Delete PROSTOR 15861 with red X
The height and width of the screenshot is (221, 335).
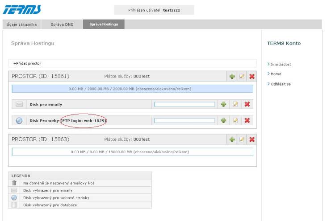[252, 76]
